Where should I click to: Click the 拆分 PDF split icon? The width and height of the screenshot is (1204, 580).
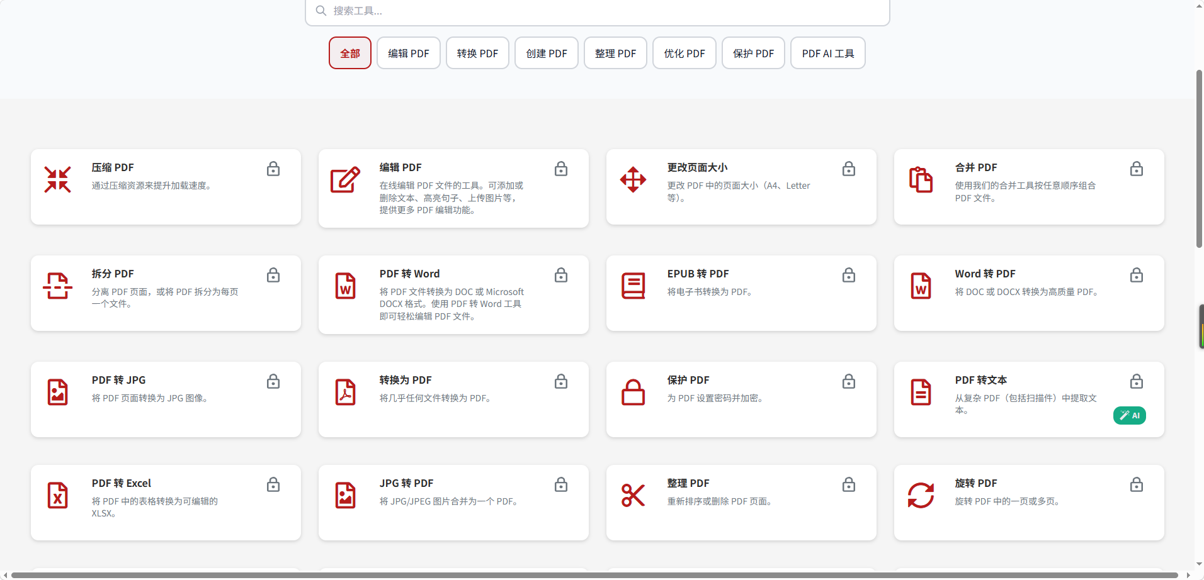58,286
